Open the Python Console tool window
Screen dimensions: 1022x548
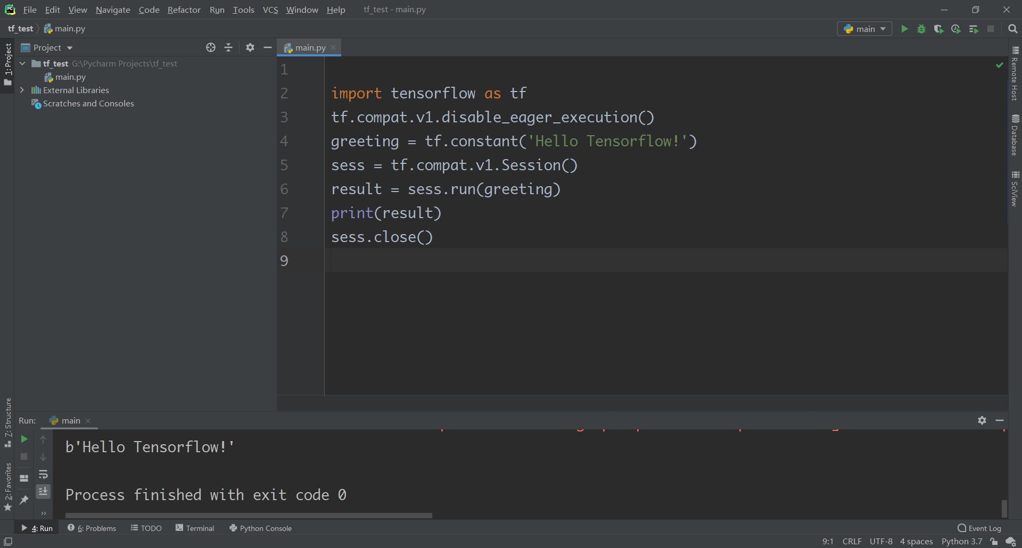tap(261, 528)
